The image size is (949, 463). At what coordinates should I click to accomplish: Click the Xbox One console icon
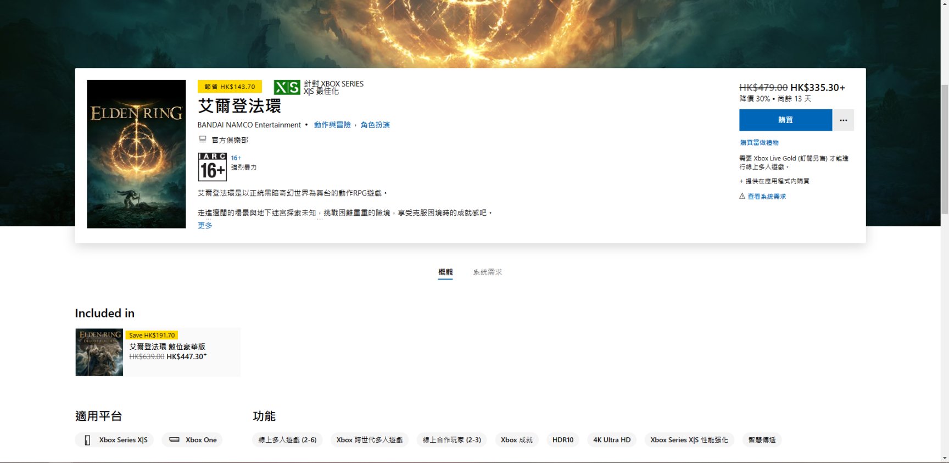click(x=174, y=439)
